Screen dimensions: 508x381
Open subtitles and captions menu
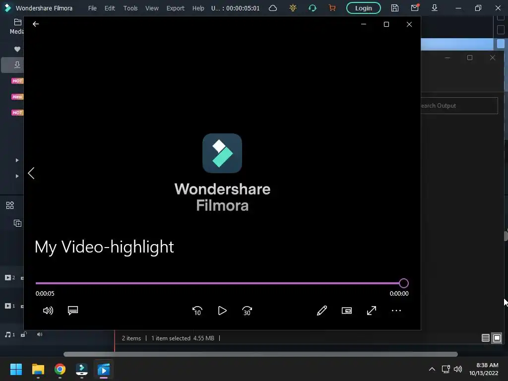click(73, 311)
